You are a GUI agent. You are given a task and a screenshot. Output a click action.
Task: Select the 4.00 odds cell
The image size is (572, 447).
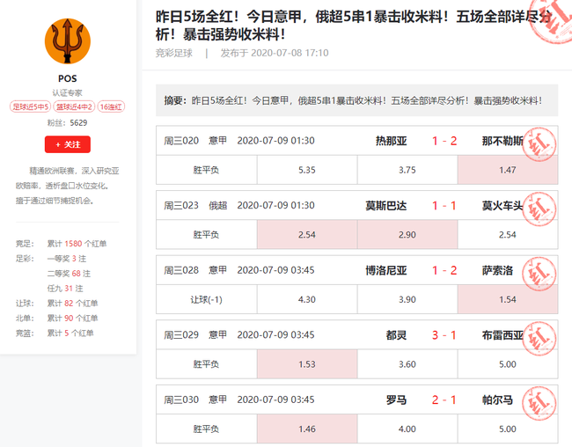coord(407,429)
